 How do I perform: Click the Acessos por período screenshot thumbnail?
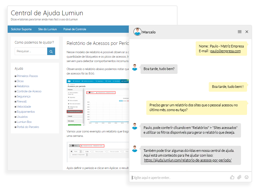point(98,103)
